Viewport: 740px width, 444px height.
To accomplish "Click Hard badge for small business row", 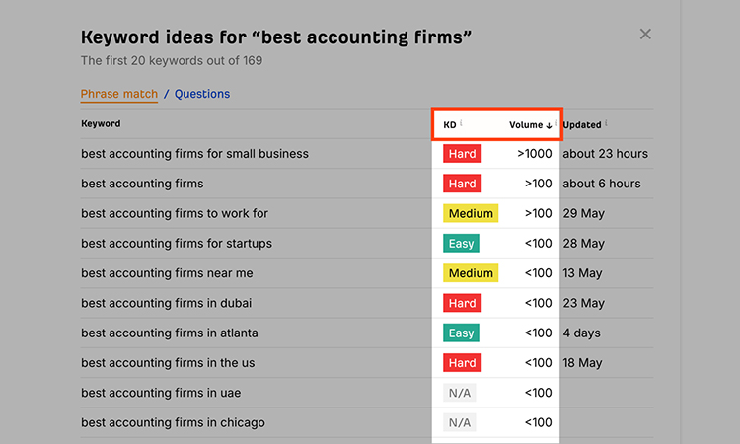I will coord(462,154).
